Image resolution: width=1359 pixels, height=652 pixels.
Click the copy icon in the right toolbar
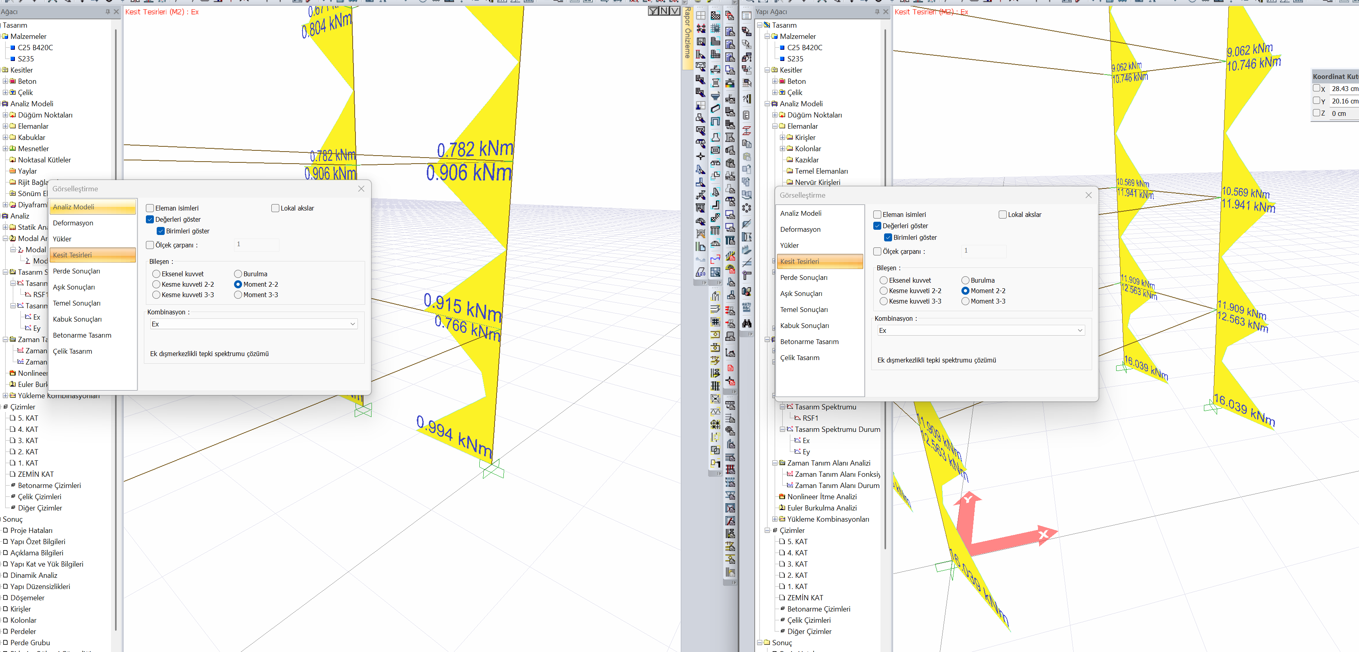747,143
